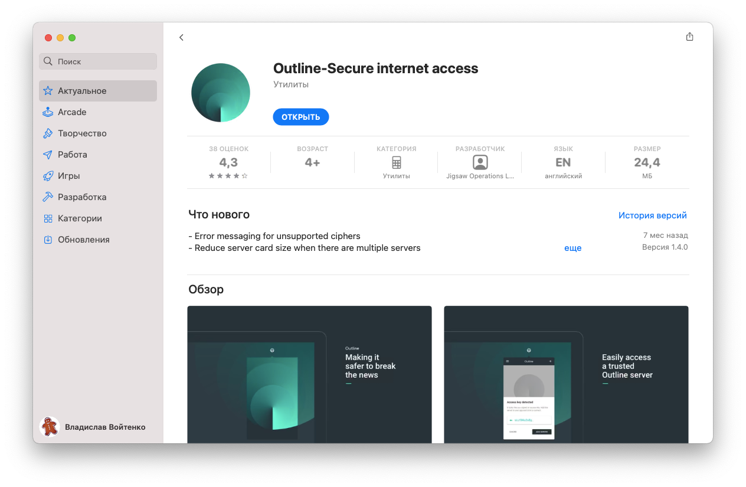Click the five-star rating row
The width and height of the screenshot is (746, 487).
(228, 176)
